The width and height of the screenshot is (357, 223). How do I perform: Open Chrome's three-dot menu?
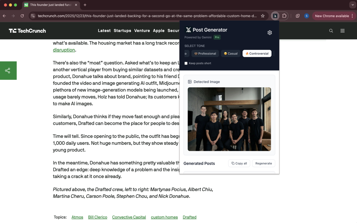[x=353, y=16]
